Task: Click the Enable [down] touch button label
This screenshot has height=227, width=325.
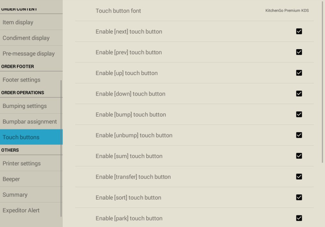Action: (x=131, y=94)
